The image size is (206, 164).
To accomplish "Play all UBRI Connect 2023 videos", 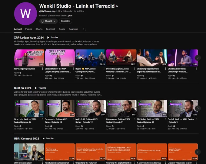I will coord(48,138).
